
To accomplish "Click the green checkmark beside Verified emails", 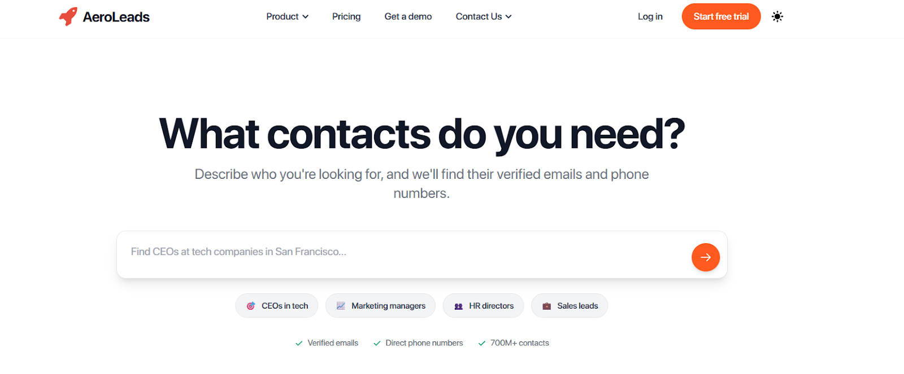I will (299, 342).
